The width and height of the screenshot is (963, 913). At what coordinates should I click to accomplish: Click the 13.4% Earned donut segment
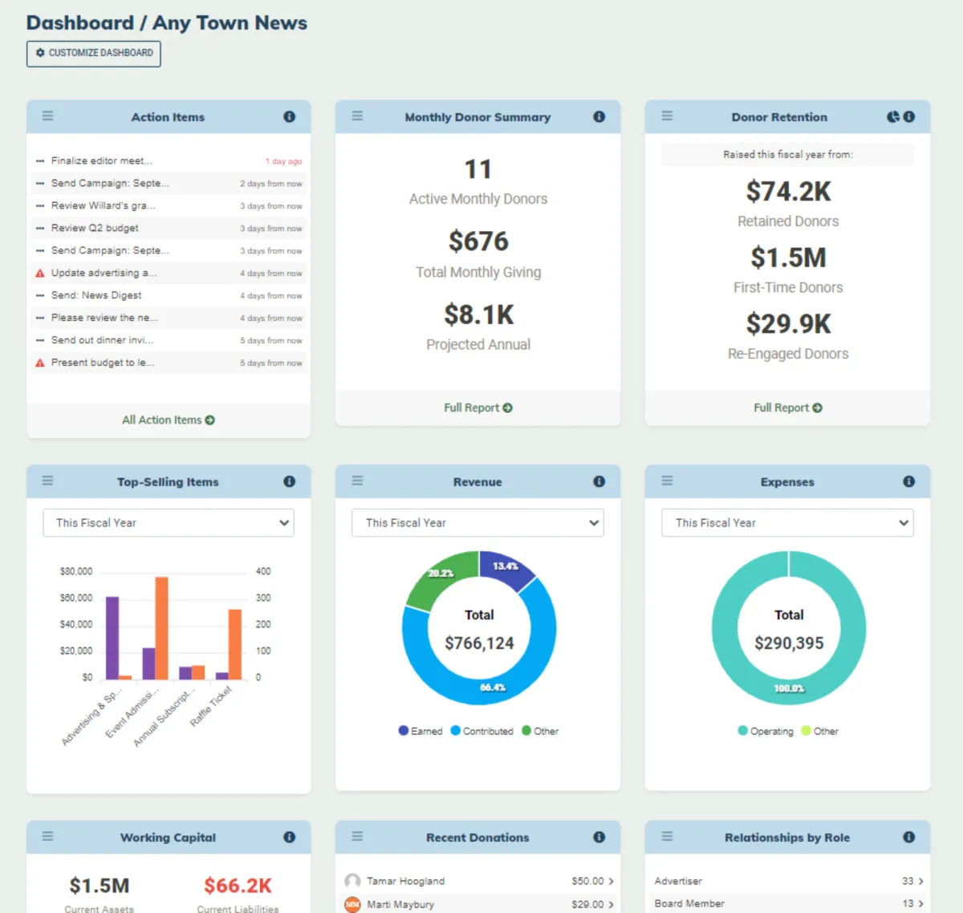point(504,568)
